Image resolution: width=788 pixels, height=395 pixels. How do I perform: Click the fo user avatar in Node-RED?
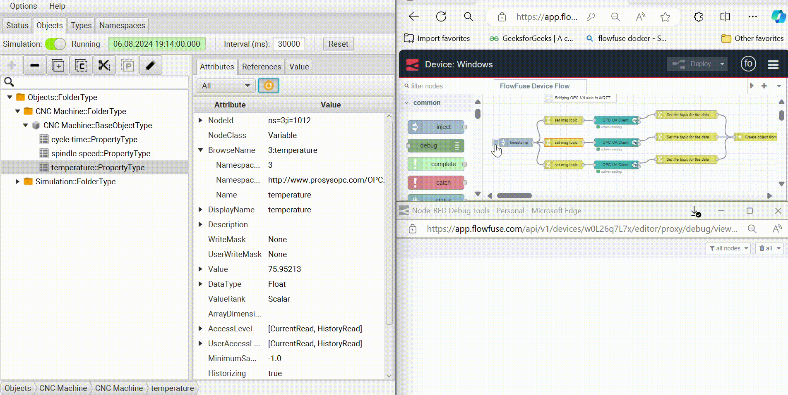pyautogui.click(x=749, y=64)
